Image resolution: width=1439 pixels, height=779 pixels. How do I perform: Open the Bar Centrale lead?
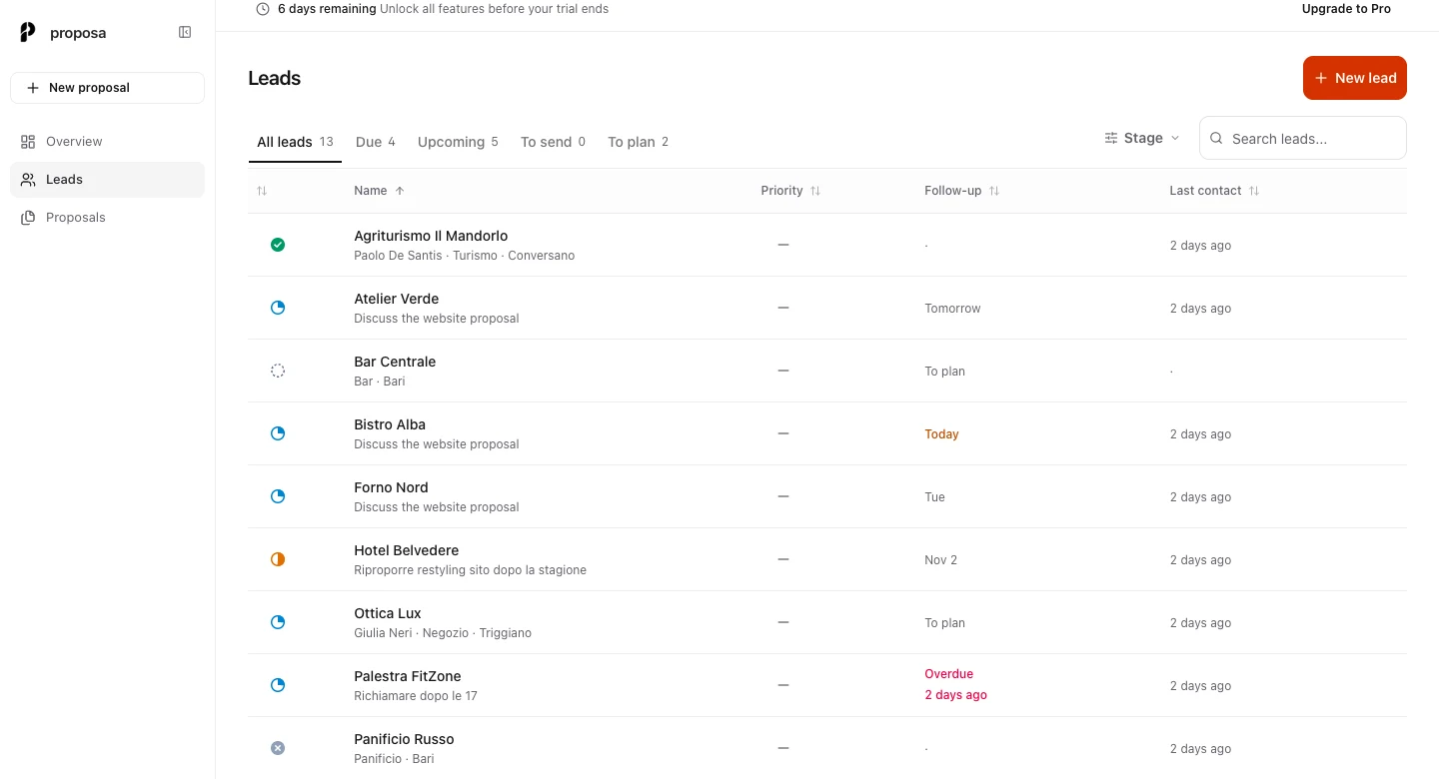tap(827, 371)
